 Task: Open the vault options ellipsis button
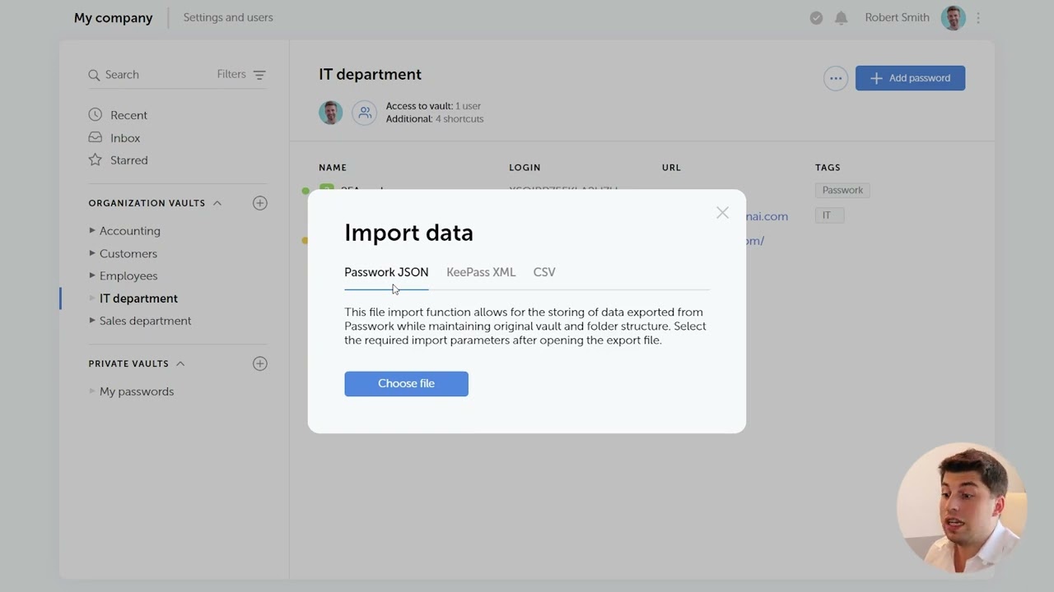[836, 78]
